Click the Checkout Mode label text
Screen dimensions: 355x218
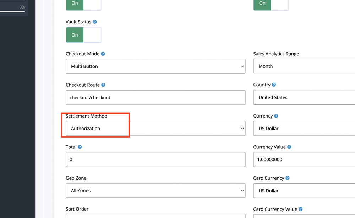82,54
